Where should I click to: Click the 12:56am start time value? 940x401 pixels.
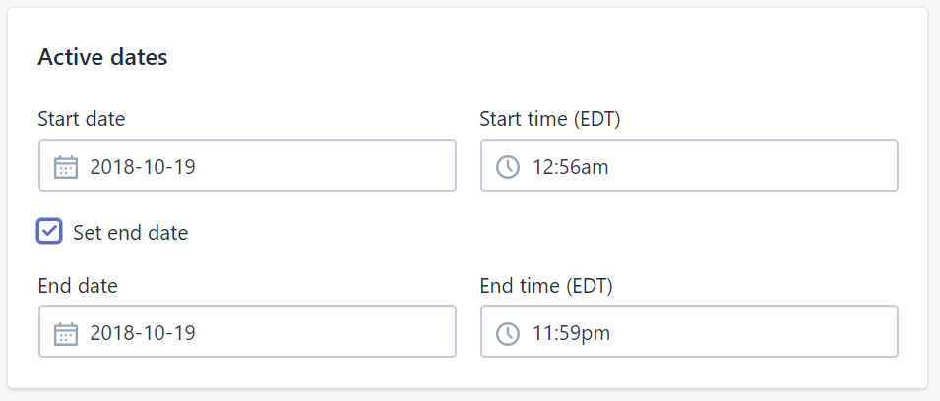coord(571,167)
